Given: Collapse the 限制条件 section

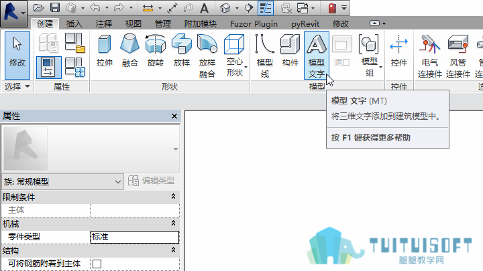Looking at the screenshot, I should pos(174,196).
